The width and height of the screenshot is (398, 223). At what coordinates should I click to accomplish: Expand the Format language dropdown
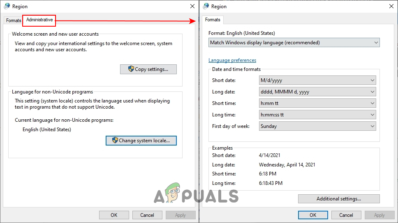294,43
